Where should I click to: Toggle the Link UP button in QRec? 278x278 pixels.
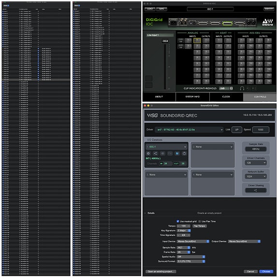[x=237, y=130]
